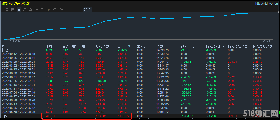Switch to the 日 daily tab
The image size is (280, 120).
pyautogui.click(x=12, y=10)
